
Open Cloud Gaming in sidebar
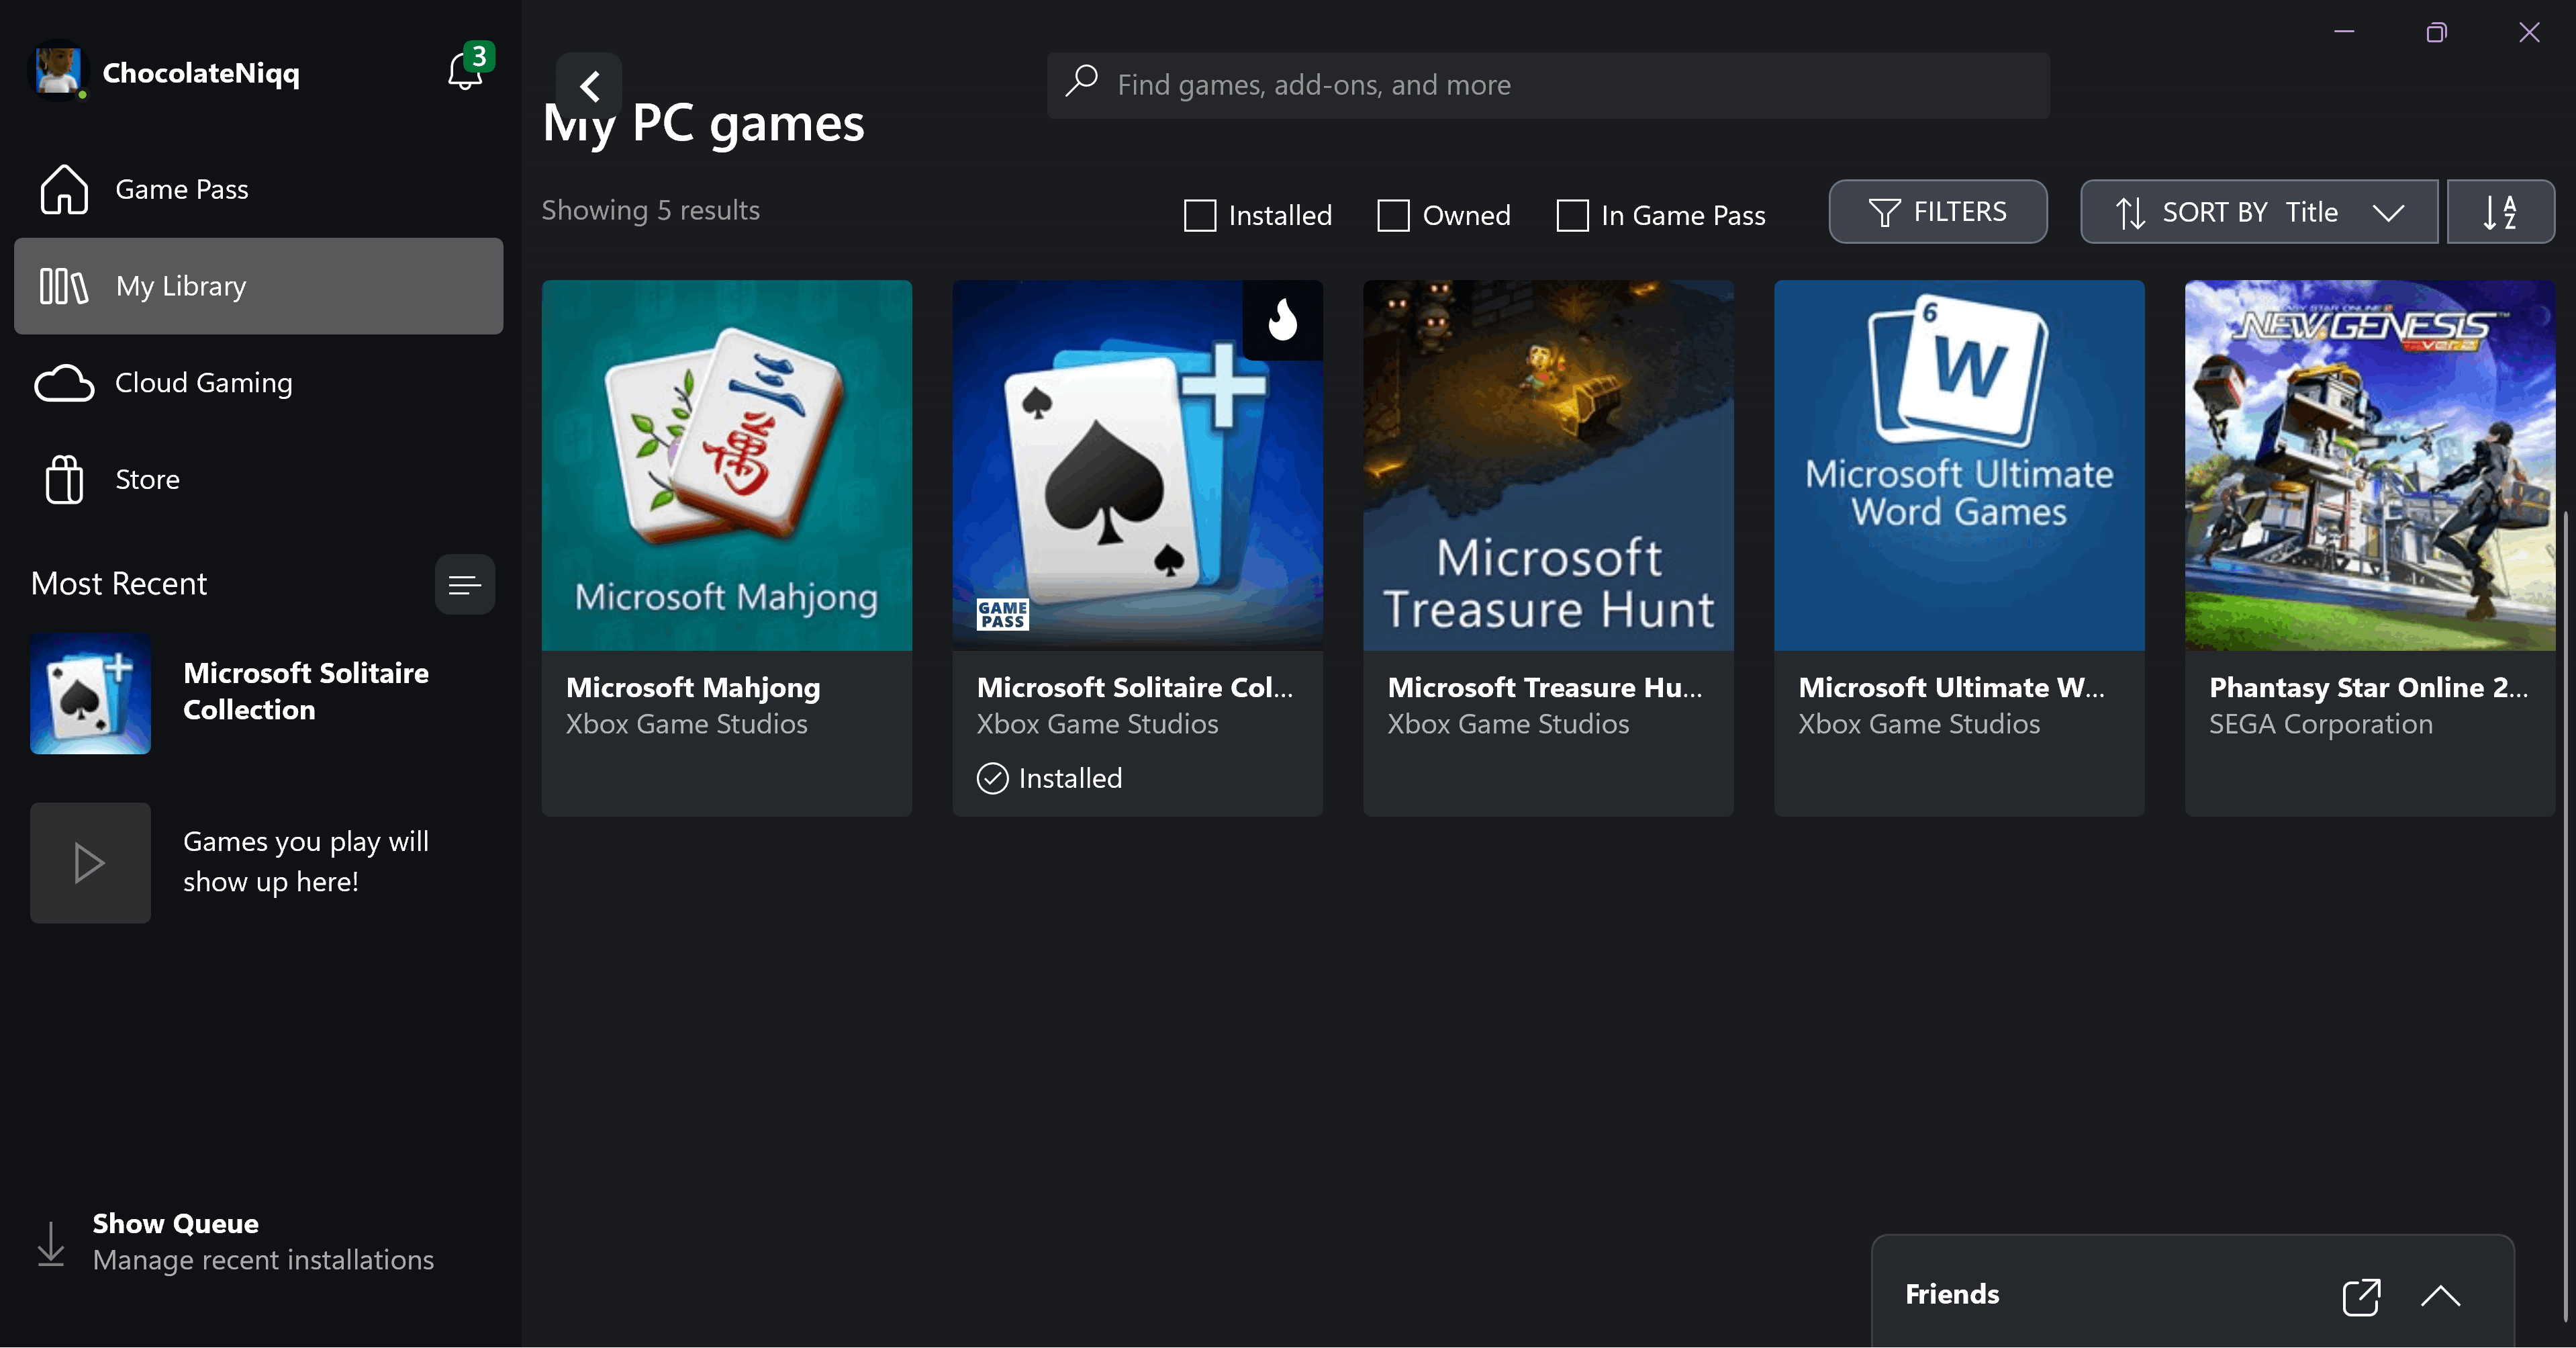coord(259,382)
